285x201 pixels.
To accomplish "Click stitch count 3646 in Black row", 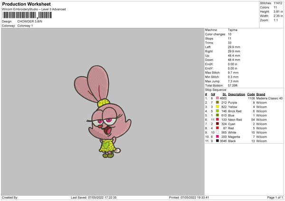I will [x=223, y=141].
